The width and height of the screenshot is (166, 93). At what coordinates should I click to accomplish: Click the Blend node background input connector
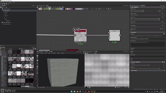pos(109,35)
